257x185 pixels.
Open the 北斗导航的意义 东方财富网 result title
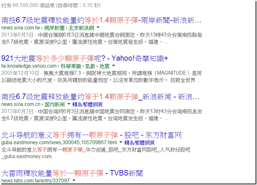pyautogui.click(x=92, y=135)
